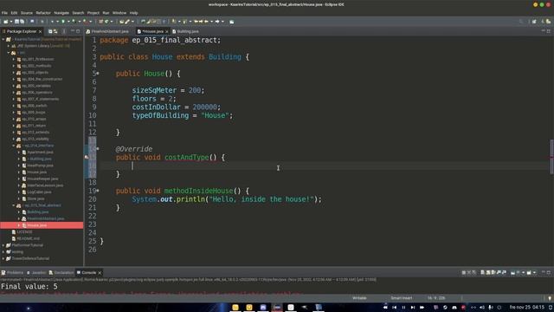Click the volume icon in system tray

pyautogui.click(x=482, y=308)
